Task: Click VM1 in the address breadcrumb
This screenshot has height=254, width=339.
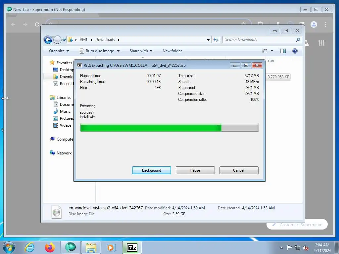Action: 83,40
